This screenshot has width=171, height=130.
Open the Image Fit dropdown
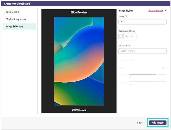tap(142, 22)
